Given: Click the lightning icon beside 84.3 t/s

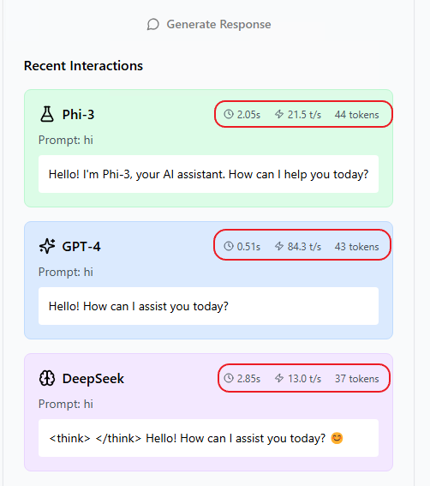Looking at the screenshot, I should click(x=279, y=246).
